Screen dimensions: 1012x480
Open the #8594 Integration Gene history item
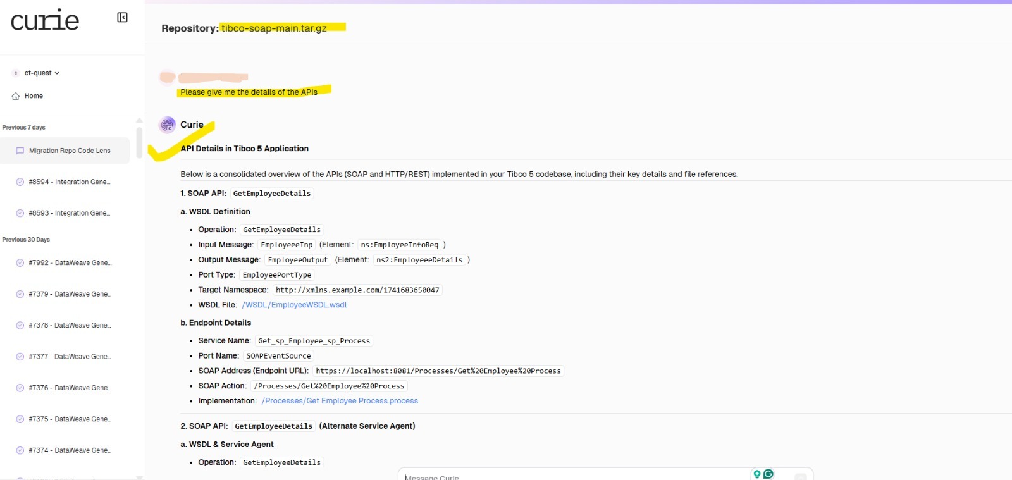[70, 182]
